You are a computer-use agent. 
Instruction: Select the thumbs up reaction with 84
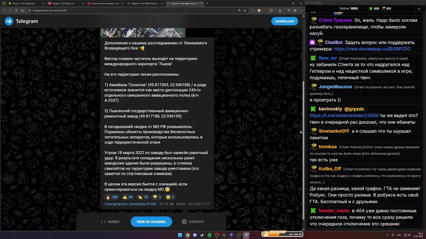128,197
